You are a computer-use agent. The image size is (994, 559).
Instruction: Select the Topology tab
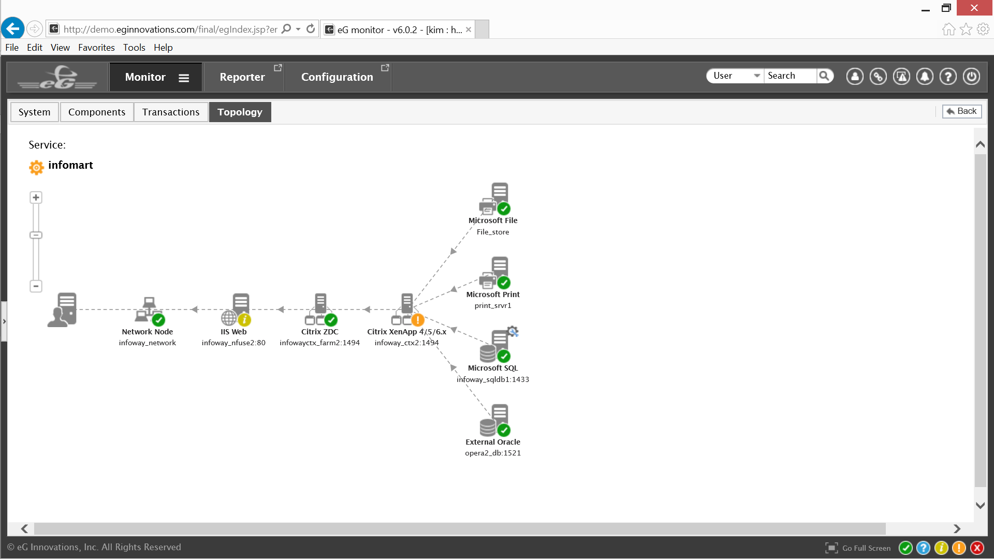click(240, 112)
